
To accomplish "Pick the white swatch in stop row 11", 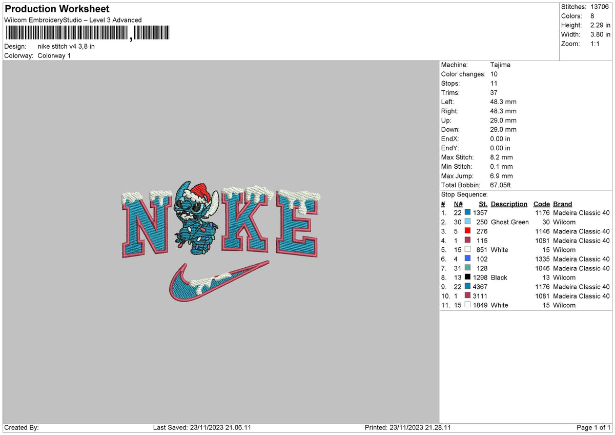I will pyautogui.click(x=467, y=305).
